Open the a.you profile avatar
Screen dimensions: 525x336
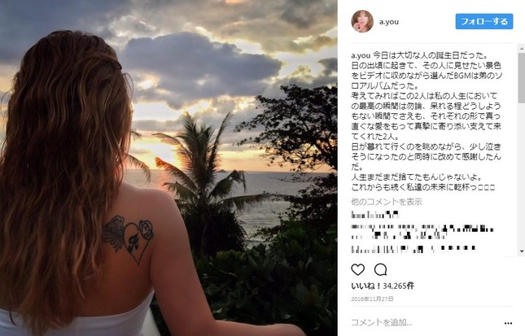[x=362, y=21]
